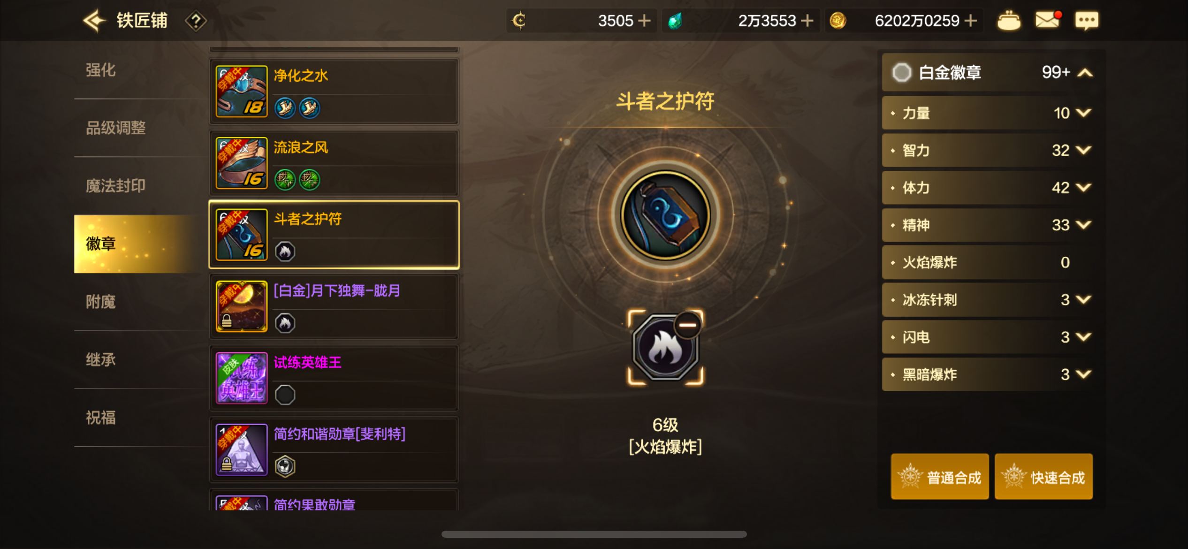This screenshot has height=549, width=1188.
Task: Open the chat bubble icon
Action: [1087, 21]
